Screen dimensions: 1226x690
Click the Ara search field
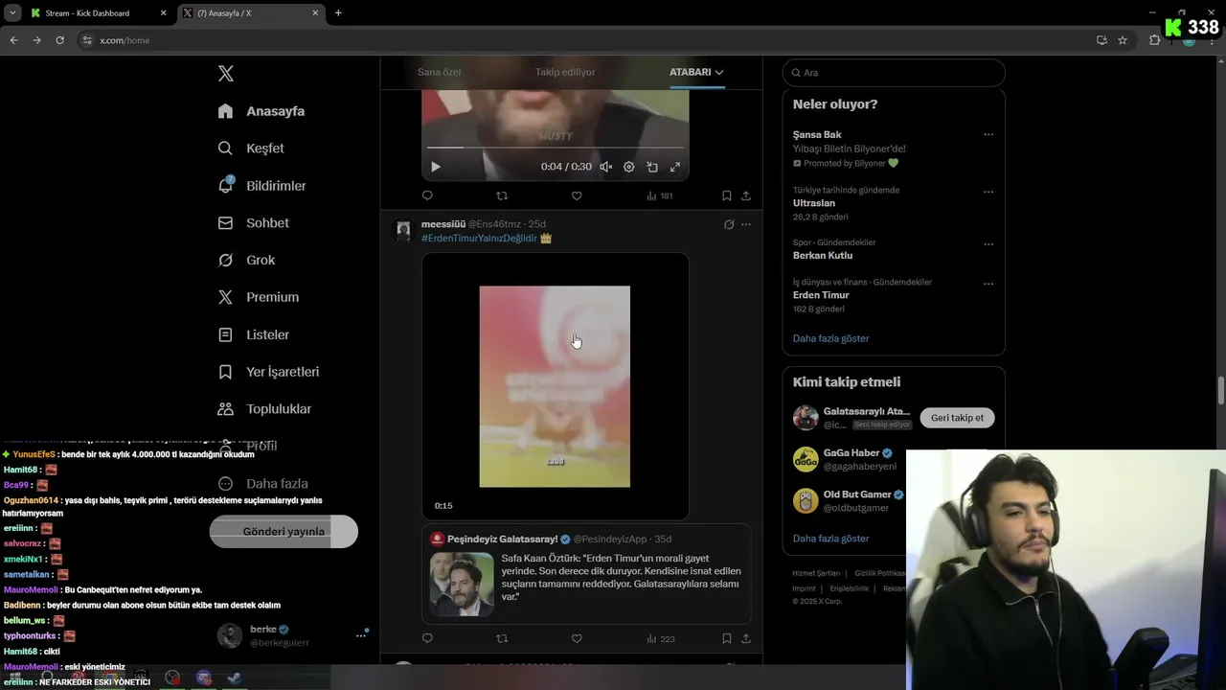894,73
